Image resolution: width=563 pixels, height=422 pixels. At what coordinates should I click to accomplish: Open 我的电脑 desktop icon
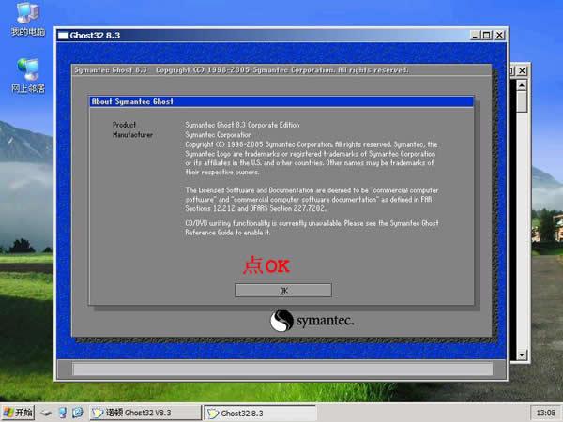point(27,19)
